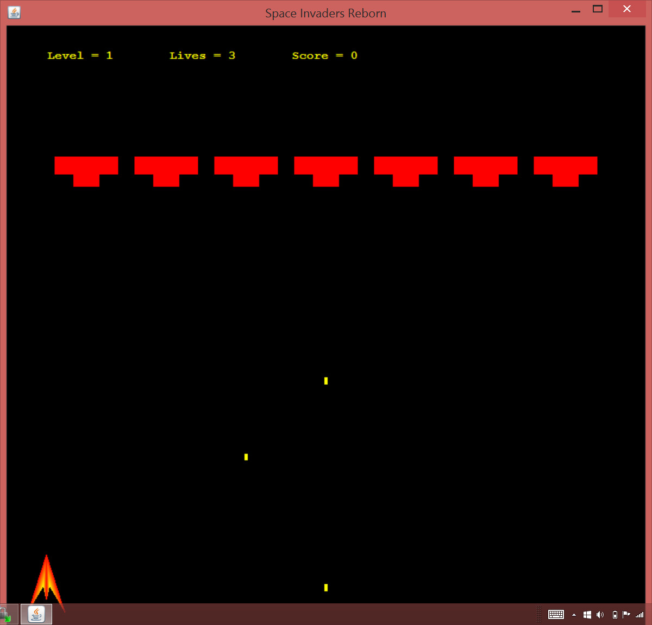Open the touch keyboard from the taskbar
This screenshot has width=652, height=625.
click(556, 615)
